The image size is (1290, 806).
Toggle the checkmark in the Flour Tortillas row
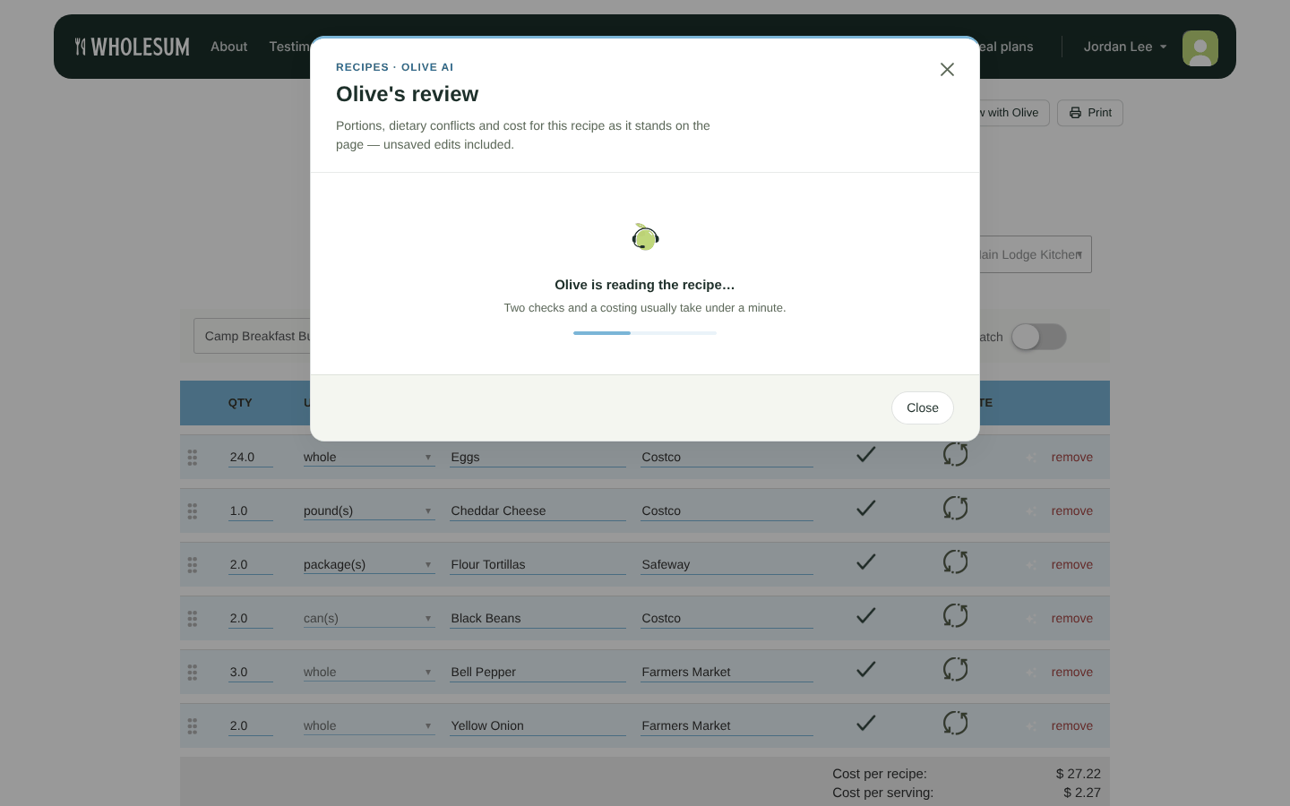[x=865, y=562]
